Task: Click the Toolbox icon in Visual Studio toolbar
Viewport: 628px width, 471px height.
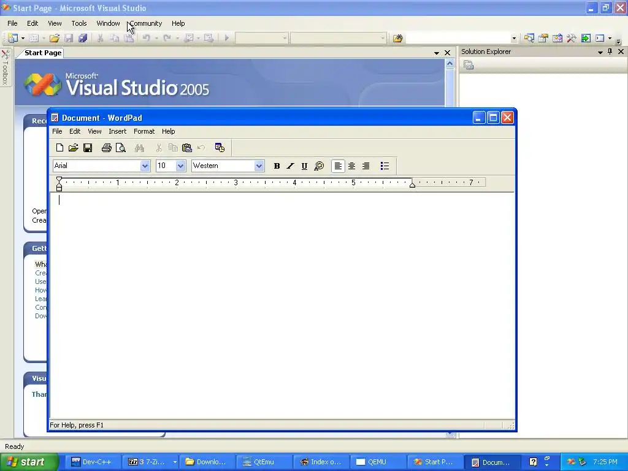Action: coord(571,38)
